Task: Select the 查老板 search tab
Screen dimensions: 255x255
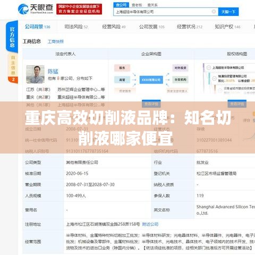Action: pos(137,5)
